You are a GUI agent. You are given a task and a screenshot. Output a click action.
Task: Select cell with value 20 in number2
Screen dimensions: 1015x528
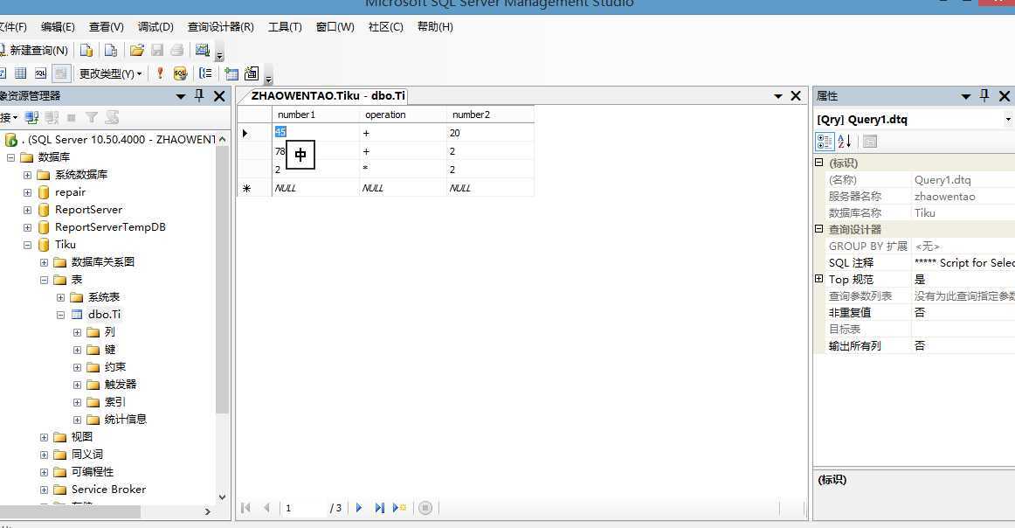490,133
